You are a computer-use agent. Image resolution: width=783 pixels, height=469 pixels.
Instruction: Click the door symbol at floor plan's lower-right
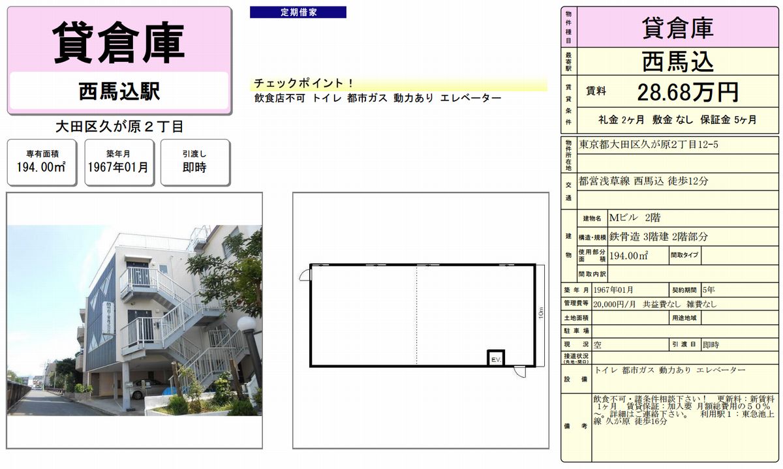point(519,372)
